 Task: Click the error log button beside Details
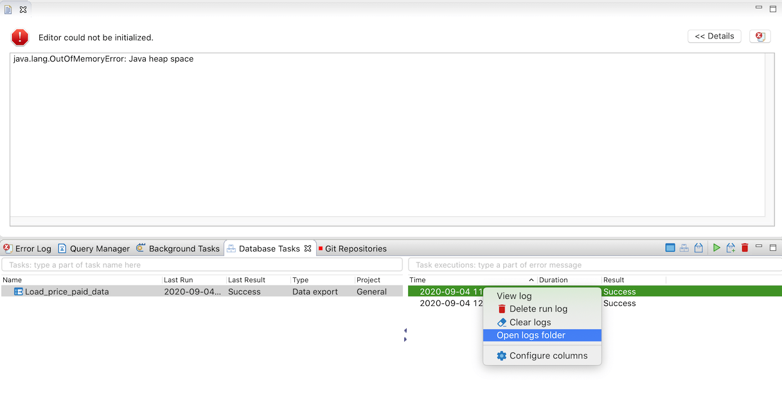point(760,37)
